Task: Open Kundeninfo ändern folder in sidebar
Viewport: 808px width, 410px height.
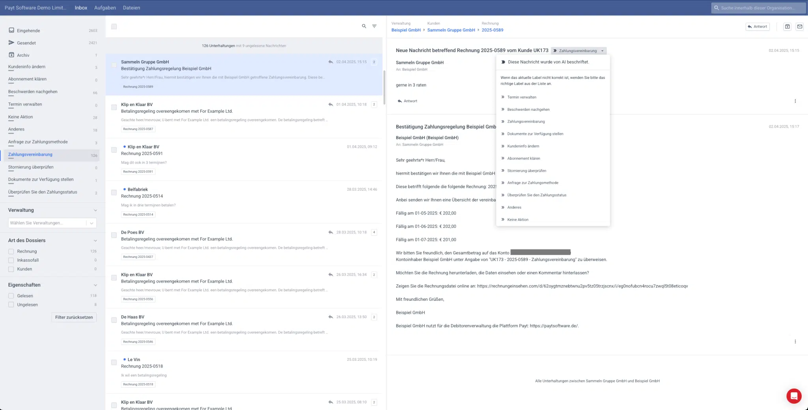Action: coord(51,67)
